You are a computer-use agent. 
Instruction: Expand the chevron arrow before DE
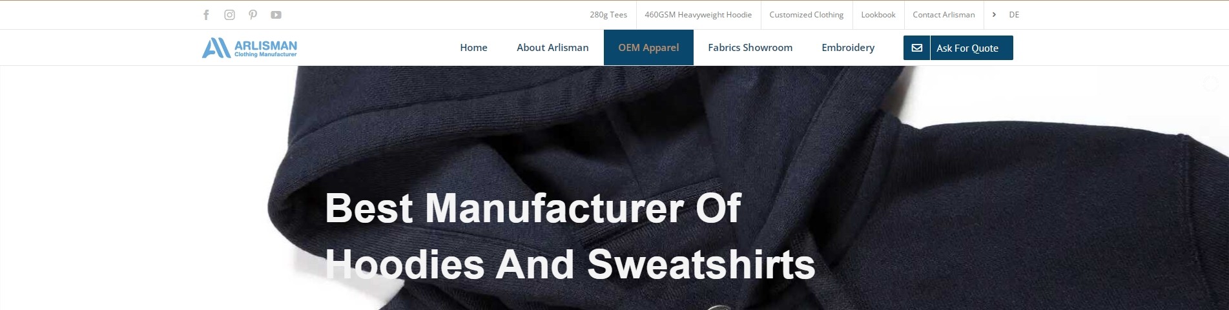(994, 14)
